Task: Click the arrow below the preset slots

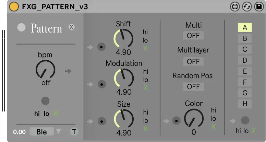Action: (233, 121)
